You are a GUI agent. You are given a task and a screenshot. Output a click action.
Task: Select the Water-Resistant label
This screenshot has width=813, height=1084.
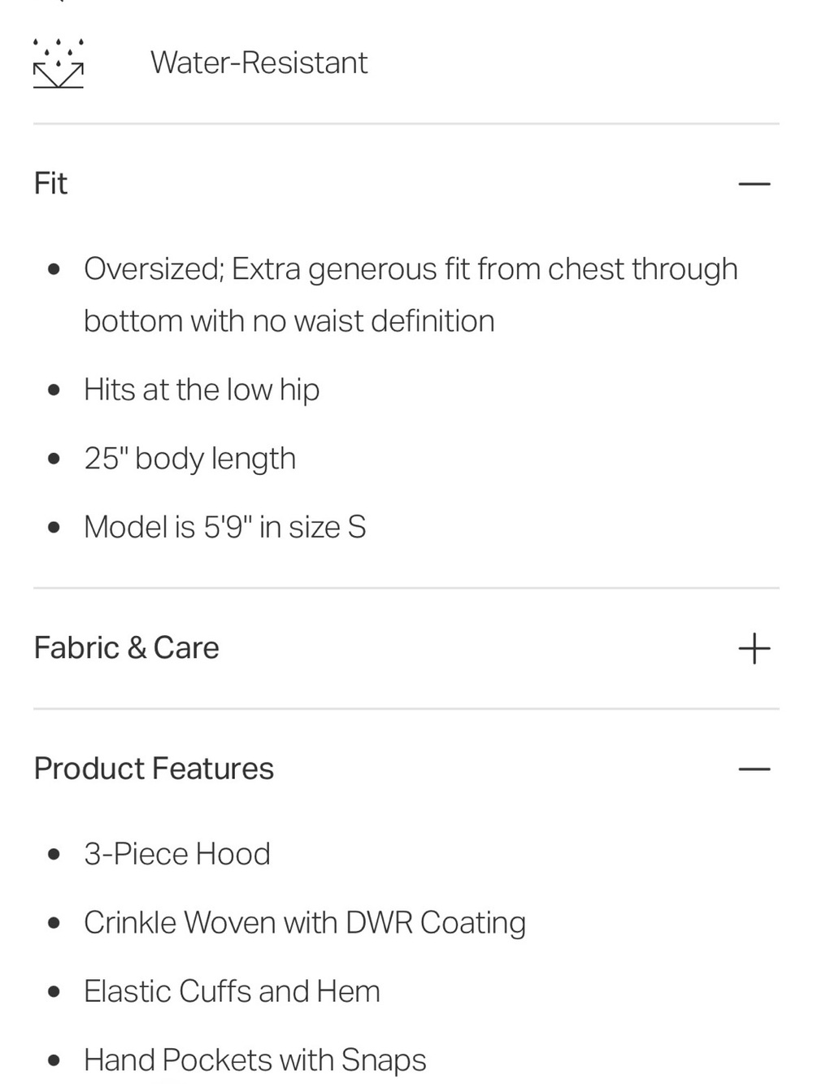[x=259, y=63]
